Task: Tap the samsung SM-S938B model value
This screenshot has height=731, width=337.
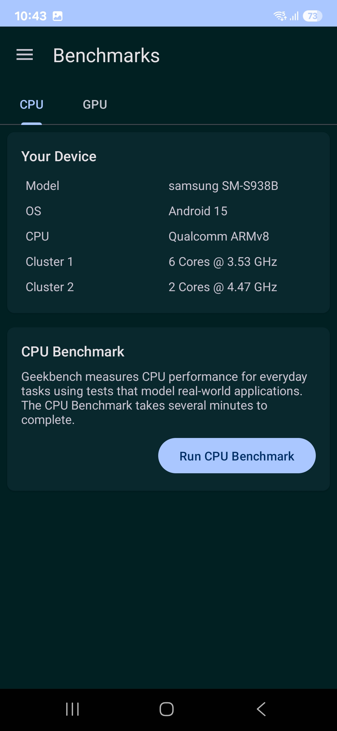Action: point(223,186)
